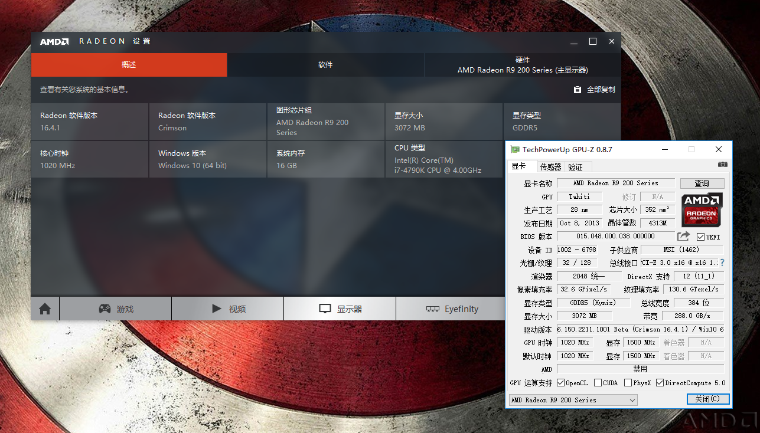Maximize the Radeon Settings window

pyautogui.click(x=593, y=42)
